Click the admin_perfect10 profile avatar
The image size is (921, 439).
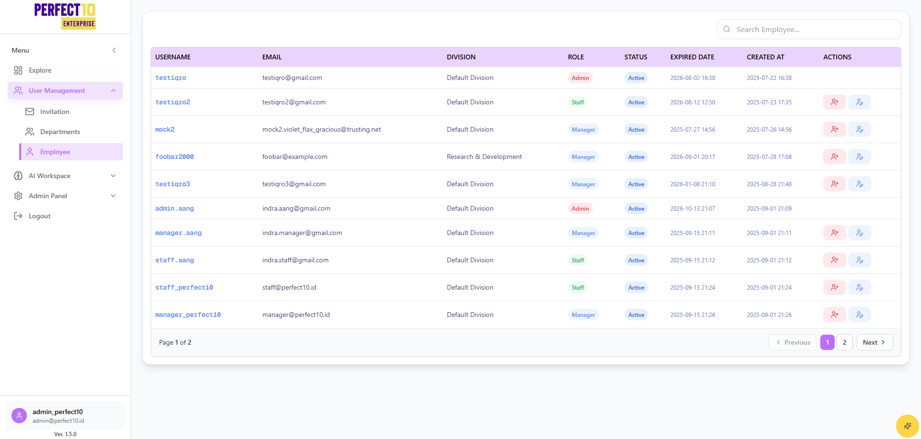coord(19,416)
